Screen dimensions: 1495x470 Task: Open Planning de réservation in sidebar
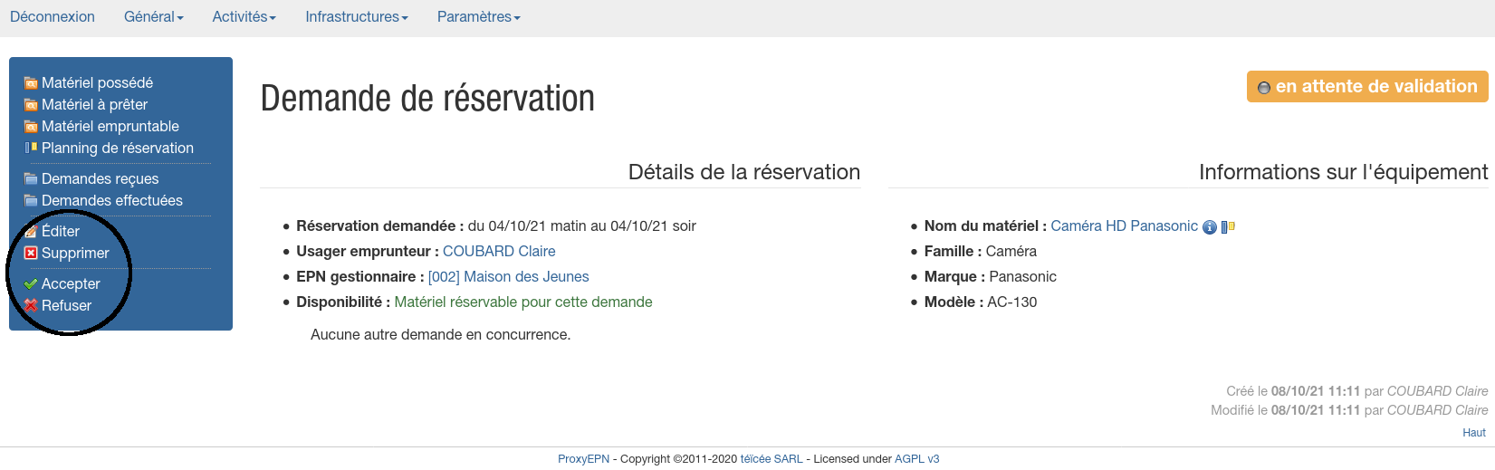(117, 149)
